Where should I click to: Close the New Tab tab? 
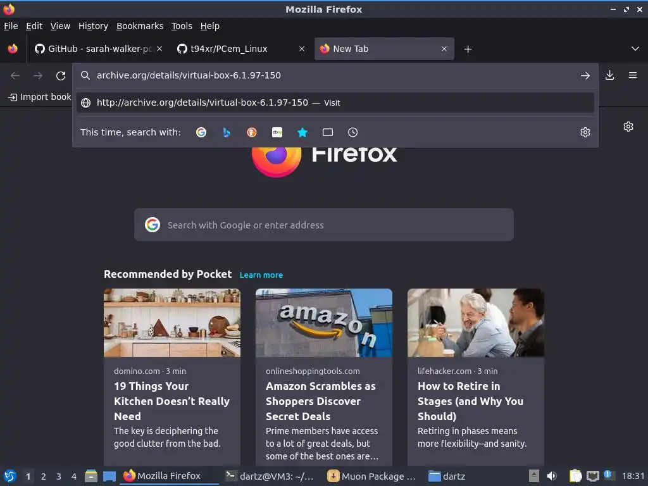coord(444,49)
